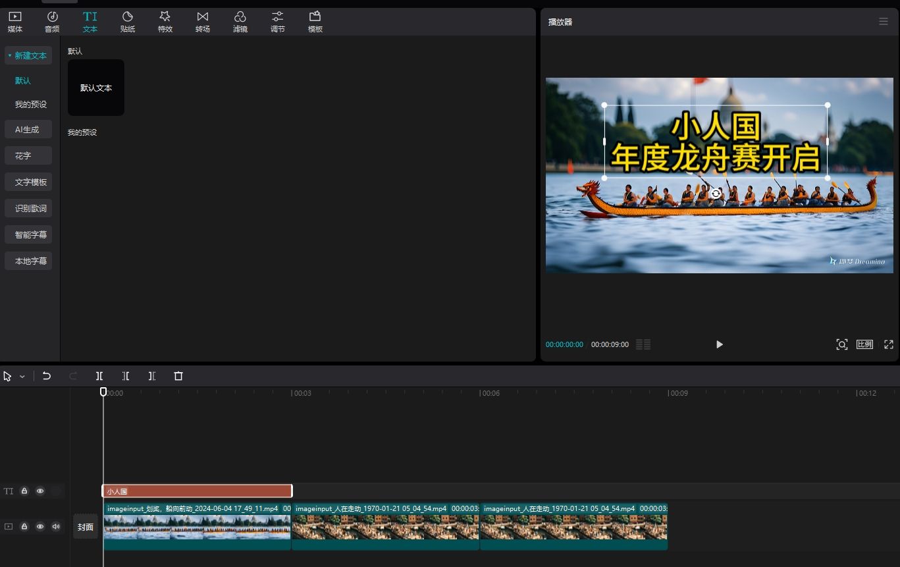Hide the text track with its eye icon
Screen dimensions: 900x567
40,491
